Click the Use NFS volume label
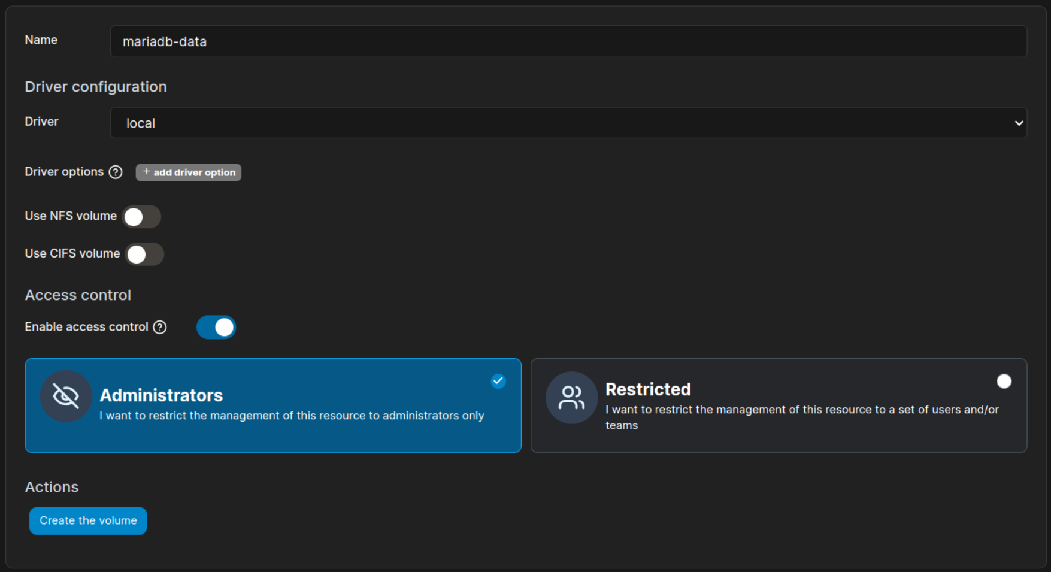1051x572 pixels. [x=71, y=216]
